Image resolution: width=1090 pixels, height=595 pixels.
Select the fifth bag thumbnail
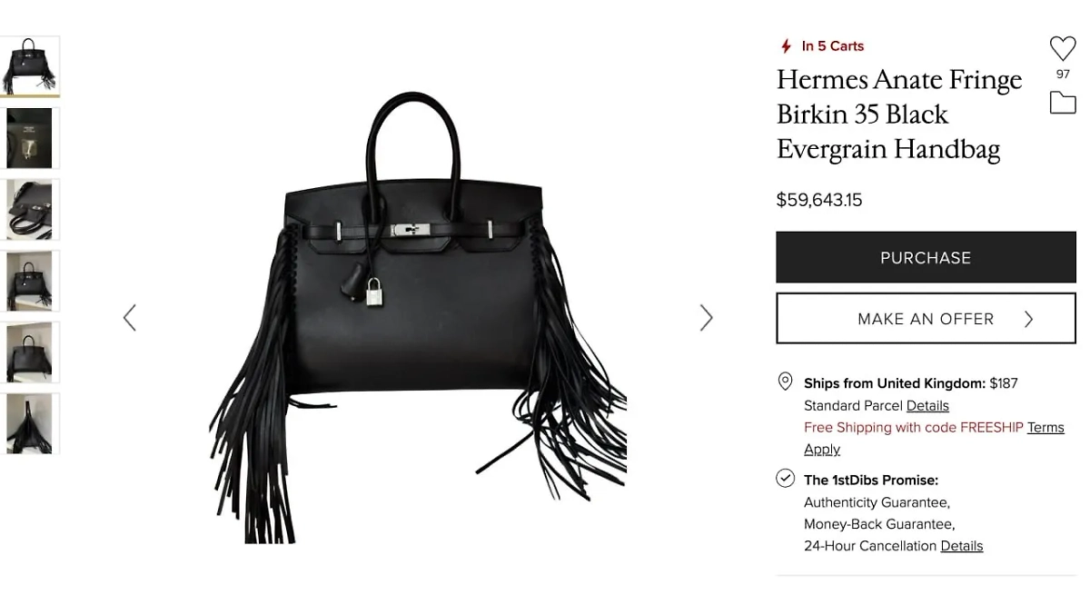tap(29, 352)
